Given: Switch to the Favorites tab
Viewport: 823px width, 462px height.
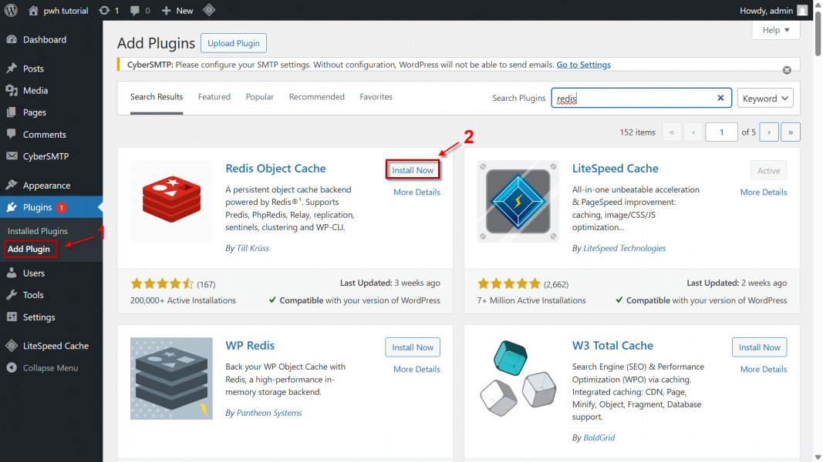Looking at the screenshot, I should (376, 97).
